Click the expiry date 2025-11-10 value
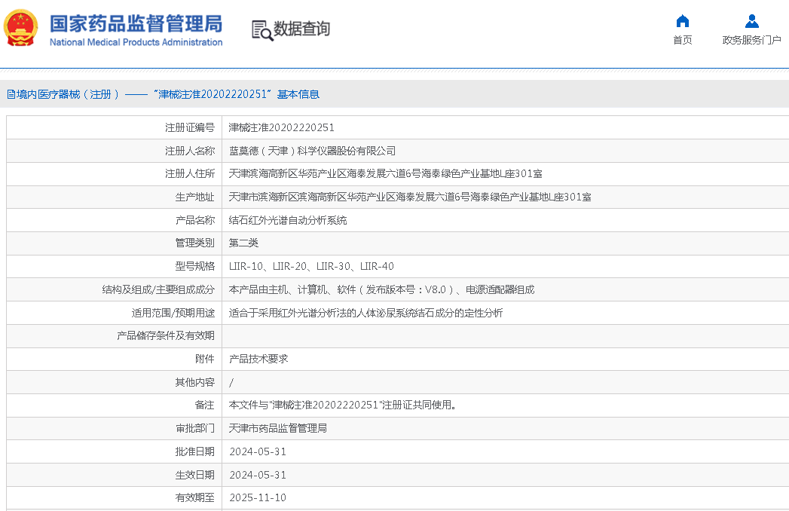The height and width of the screenshot is (511, 789). click(x=258, y=497)
